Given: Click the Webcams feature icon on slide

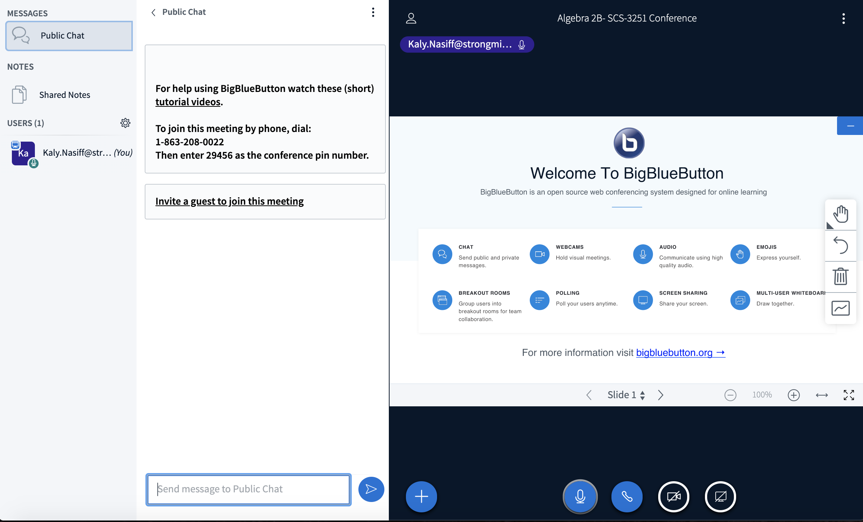Looking at the screenshot, I should [539, 254].
